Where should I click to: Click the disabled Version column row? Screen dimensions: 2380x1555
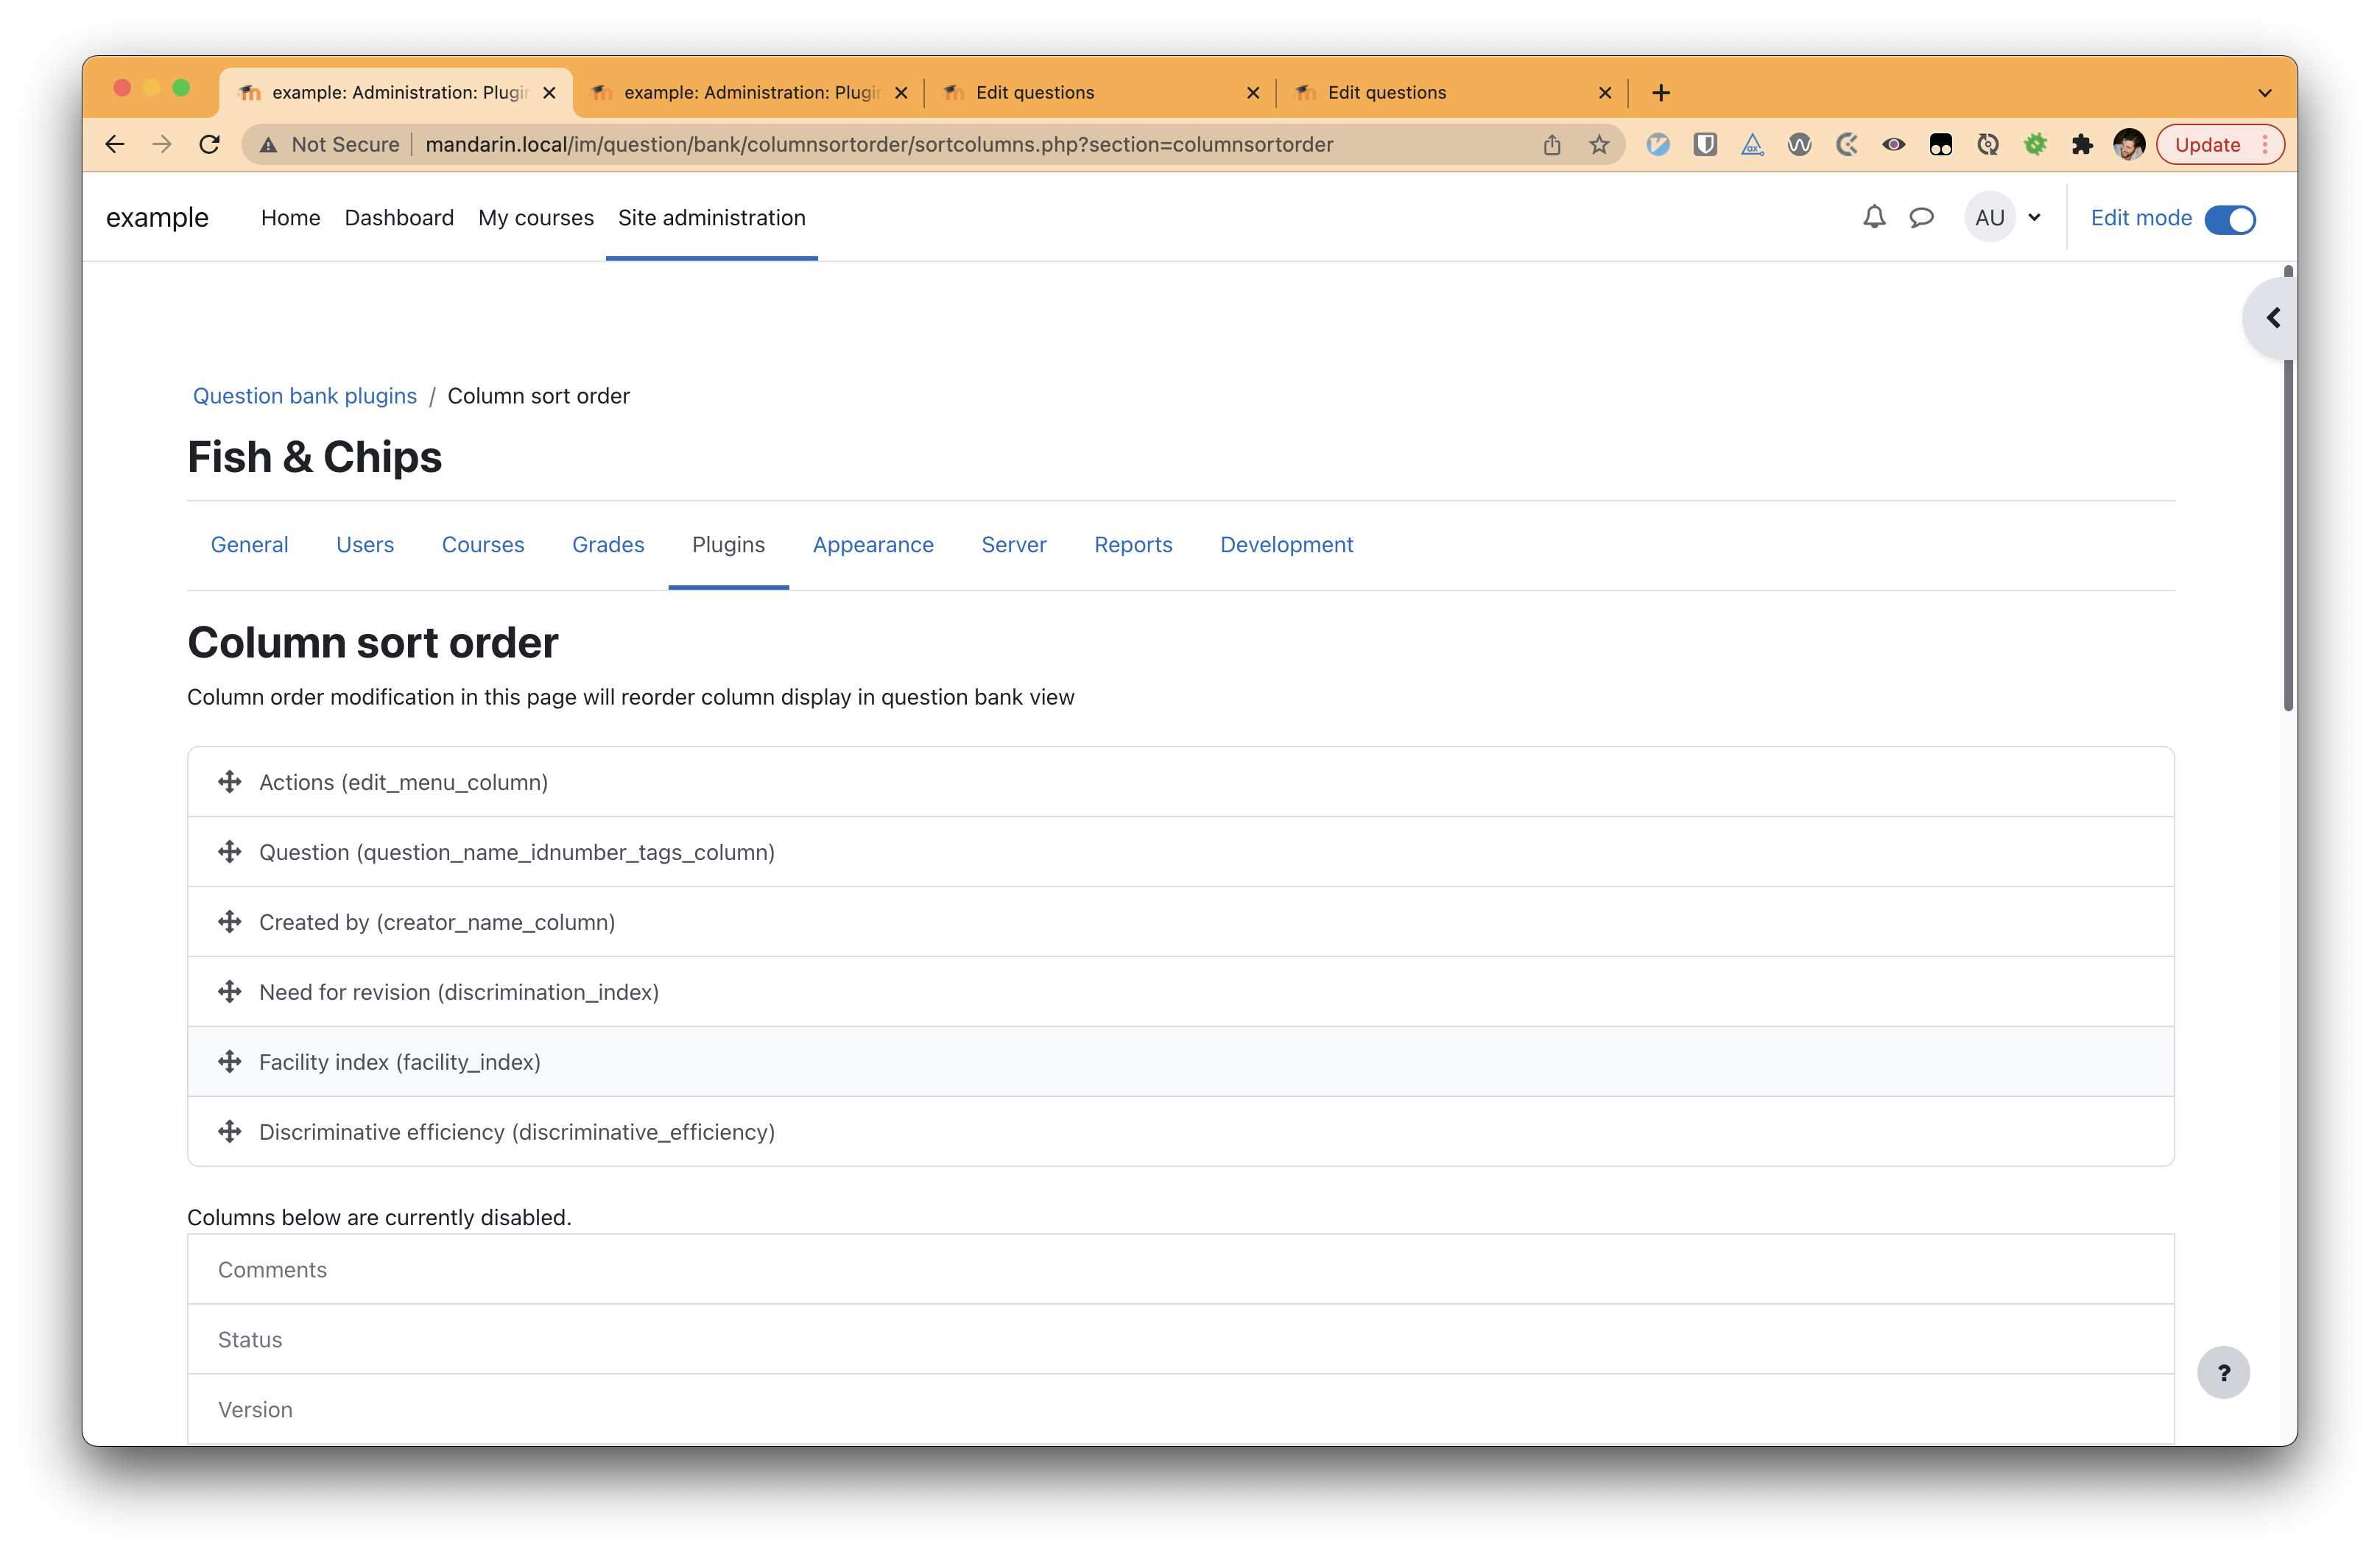pos(1180,1409)
